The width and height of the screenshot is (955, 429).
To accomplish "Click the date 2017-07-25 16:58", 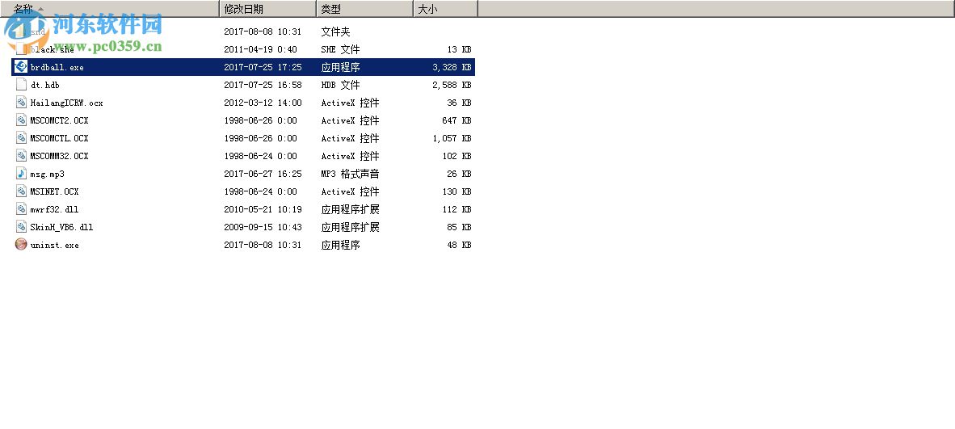I will click(263, 85).
